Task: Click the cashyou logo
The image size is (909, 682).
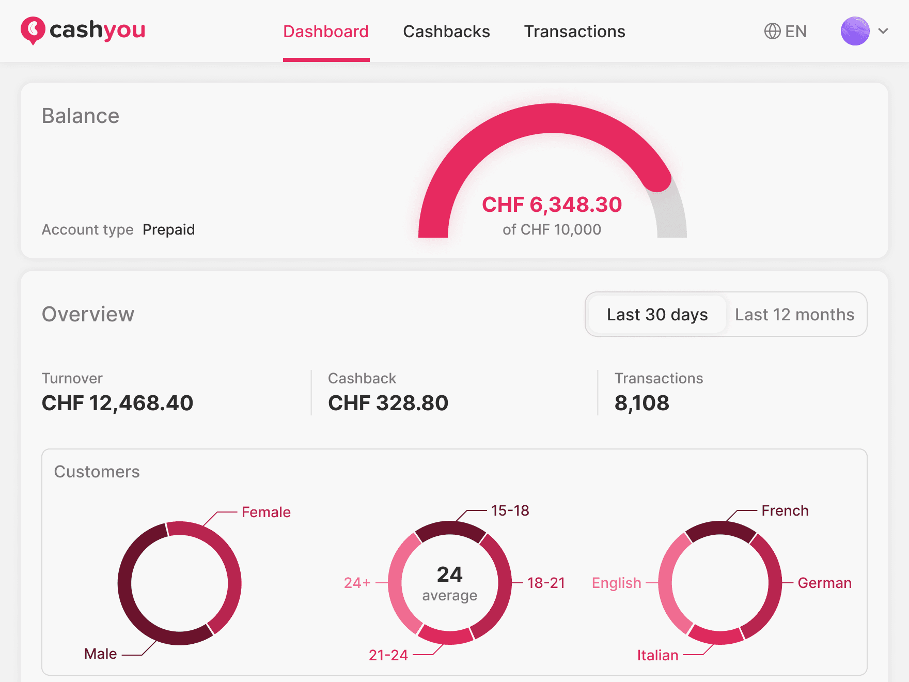Action: tap(83, 31)
